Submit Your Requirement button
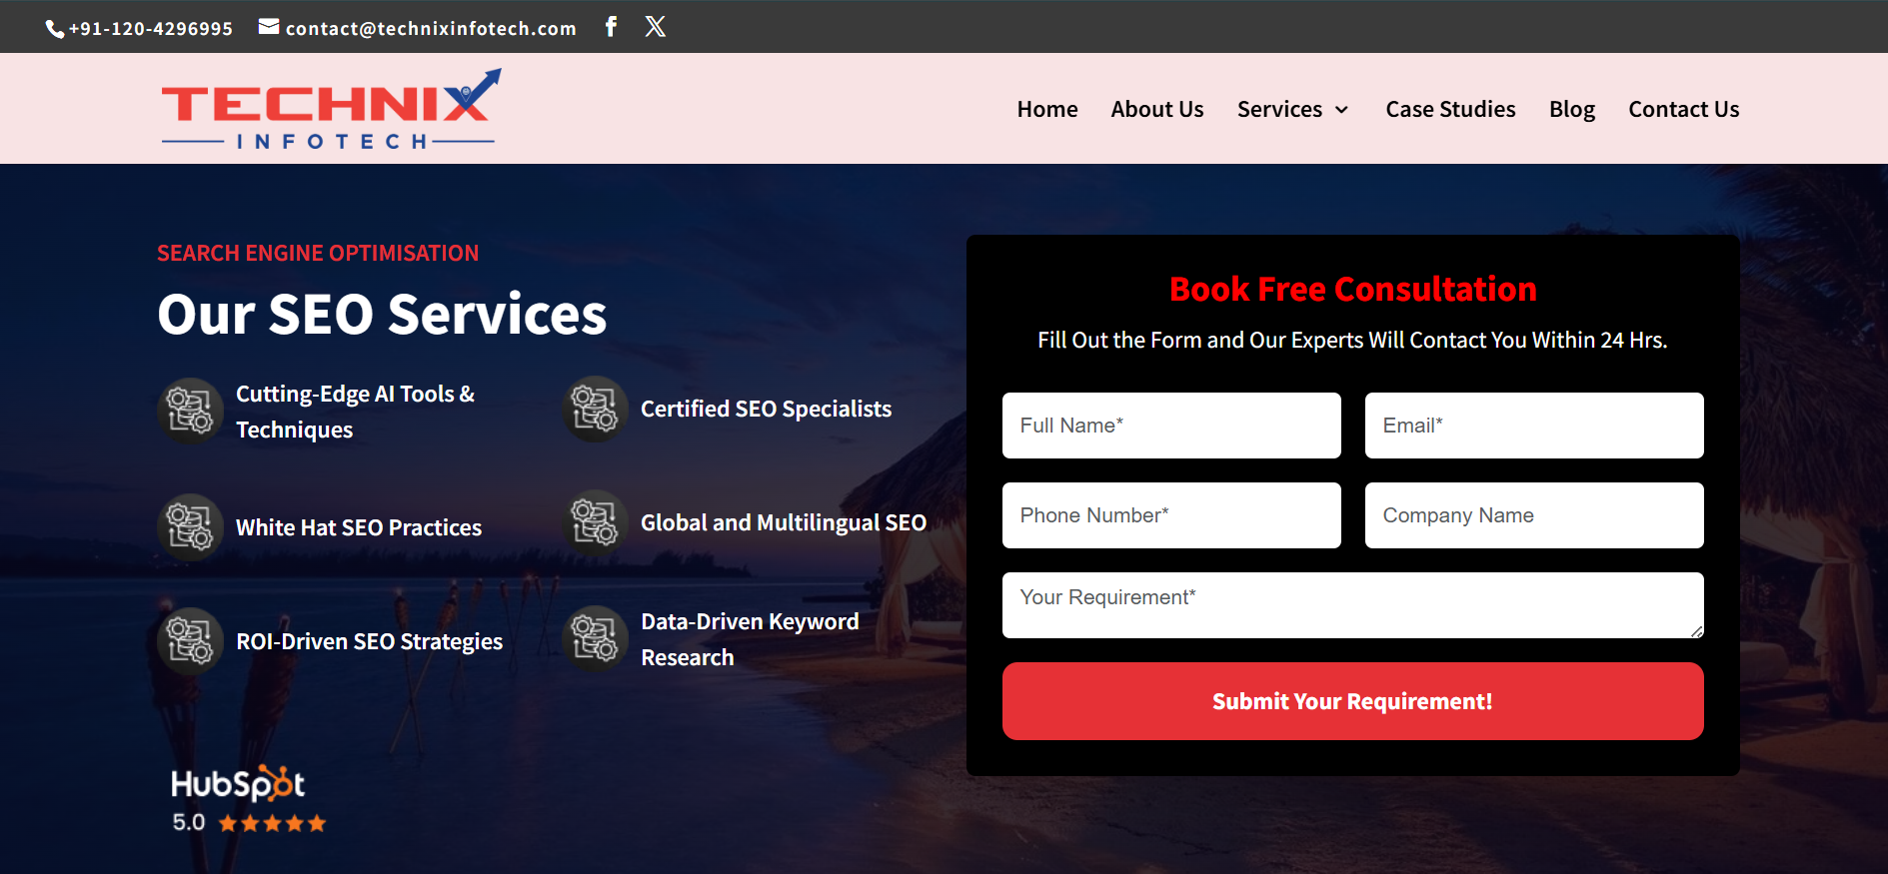 pyautogui.click(x=1352, y=701)
